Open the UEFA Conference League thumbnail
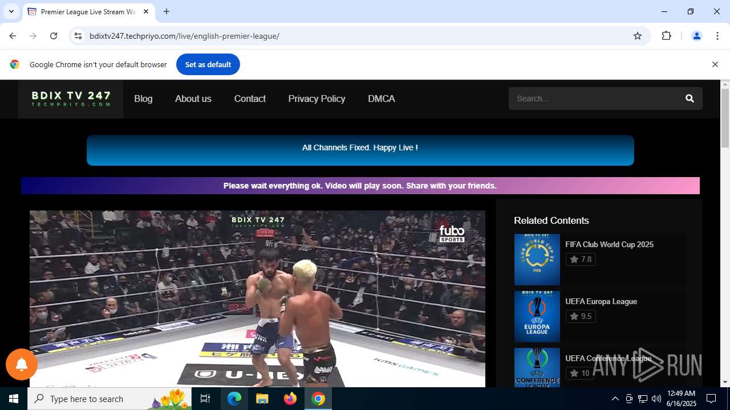Screen dimensions: 730x410 click(x=537, y=368)
